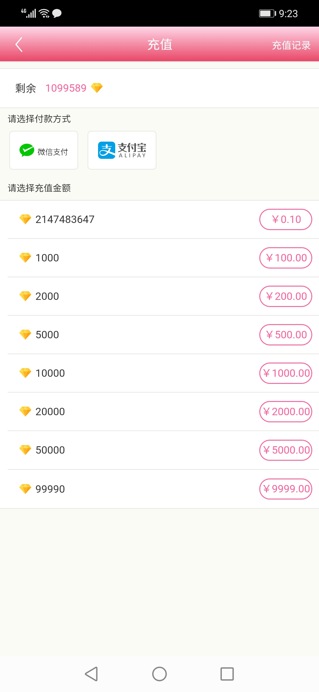Open the 充值记录 recharge history

[x=291, y=45]
